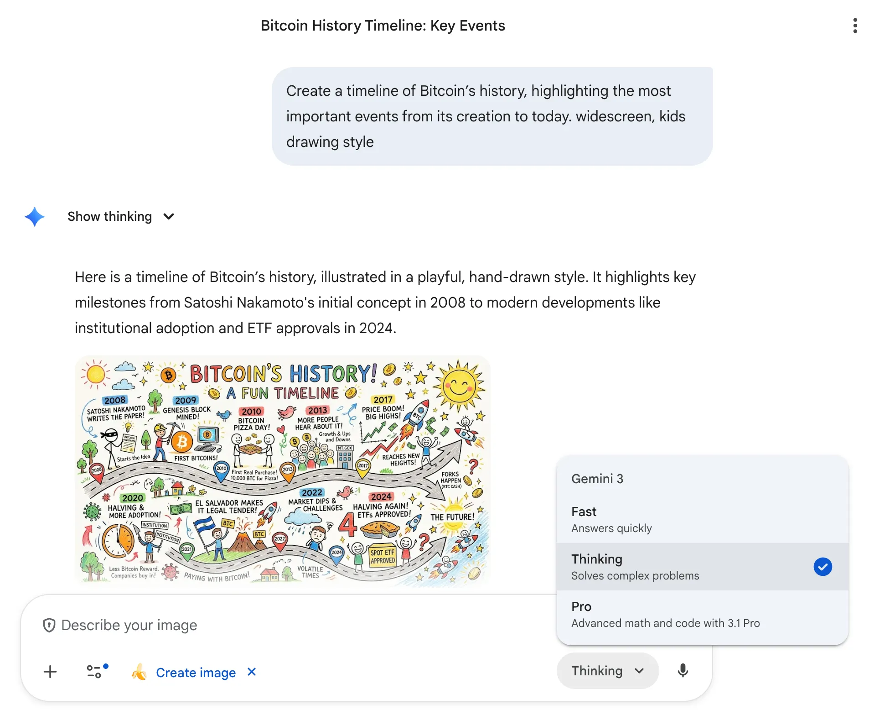Screen dimensions: 869x710
Task: Open the tools settings sliders icon
Action: [x=95, y=672]
